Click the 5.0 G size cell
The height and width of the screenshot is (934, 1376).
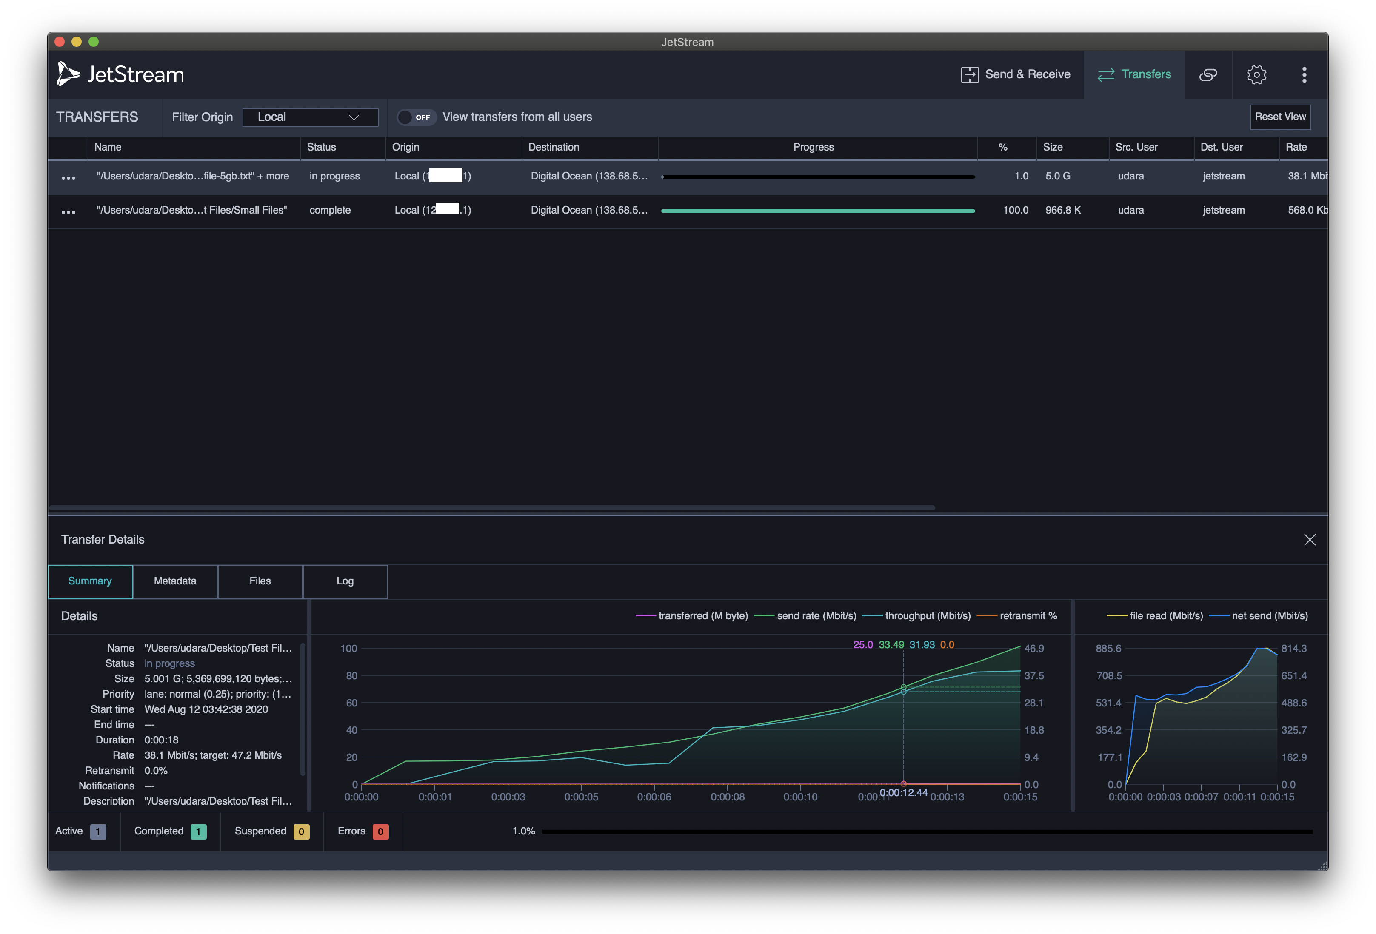tap(1057, 177)
